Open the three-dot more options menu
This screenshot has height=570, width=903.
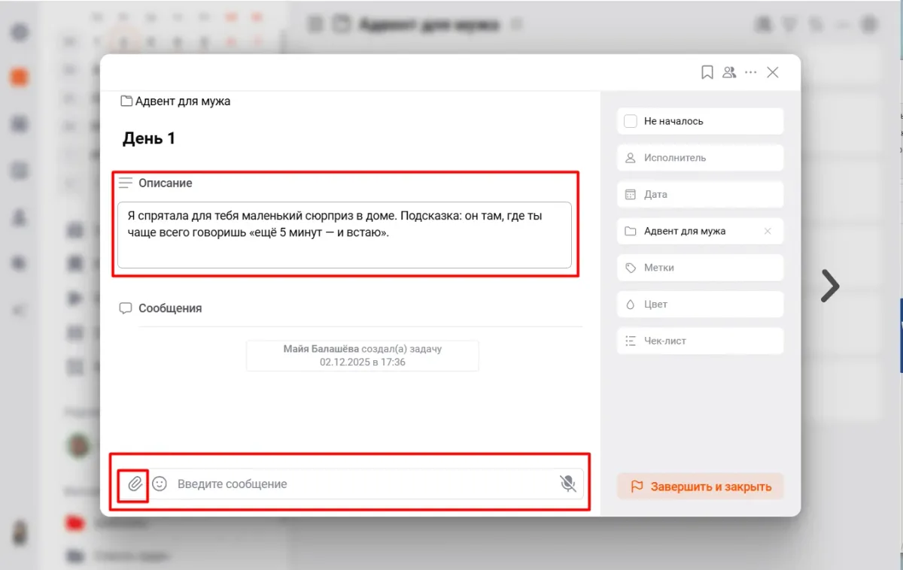pos(750,72)
